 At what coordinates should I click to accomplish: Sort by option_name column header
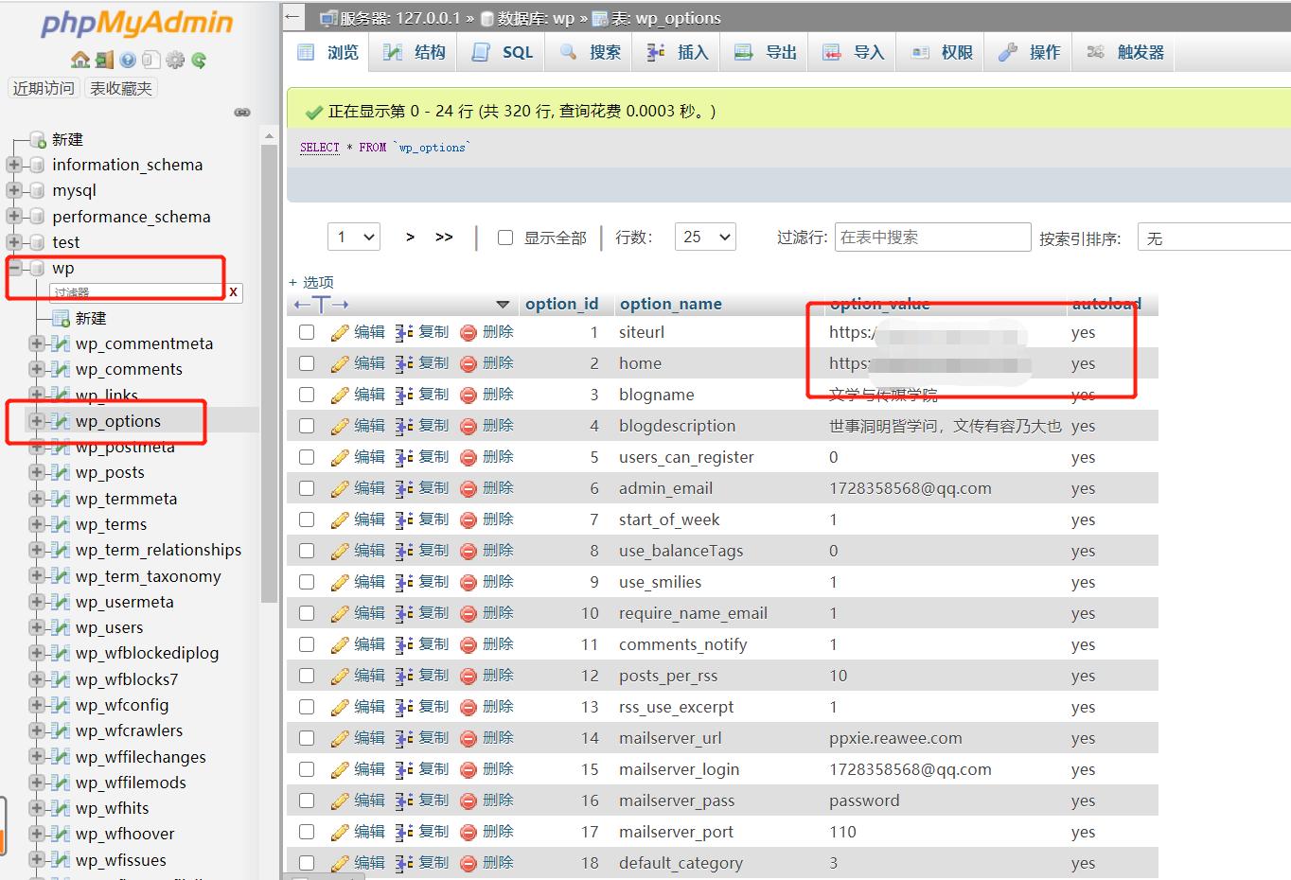click(x=670, y=304)
